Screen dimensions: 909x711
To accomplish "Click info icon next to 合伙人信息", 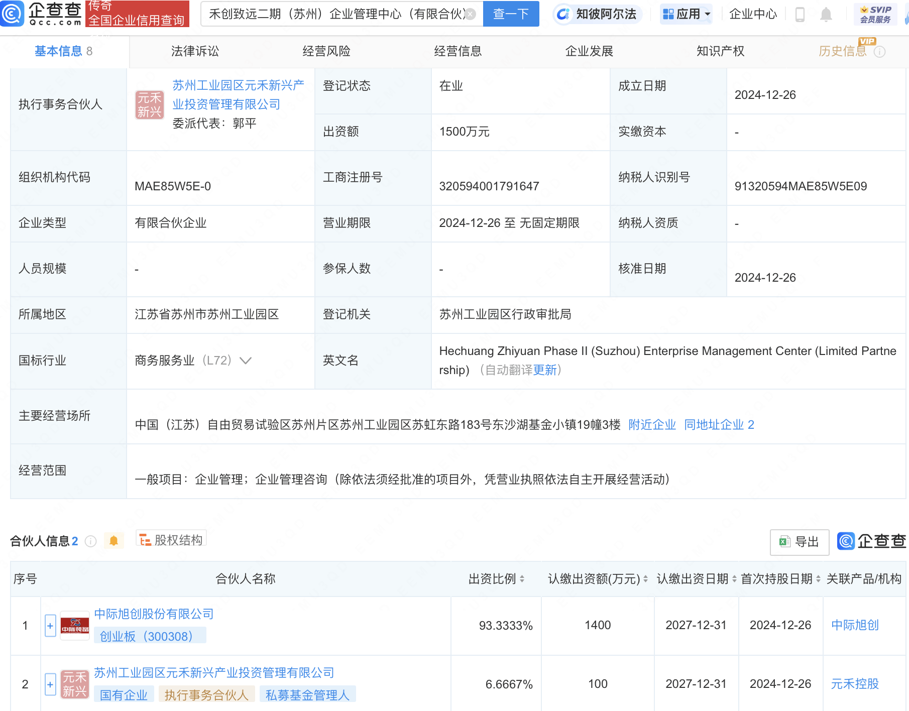I will (x=90, y=541).
